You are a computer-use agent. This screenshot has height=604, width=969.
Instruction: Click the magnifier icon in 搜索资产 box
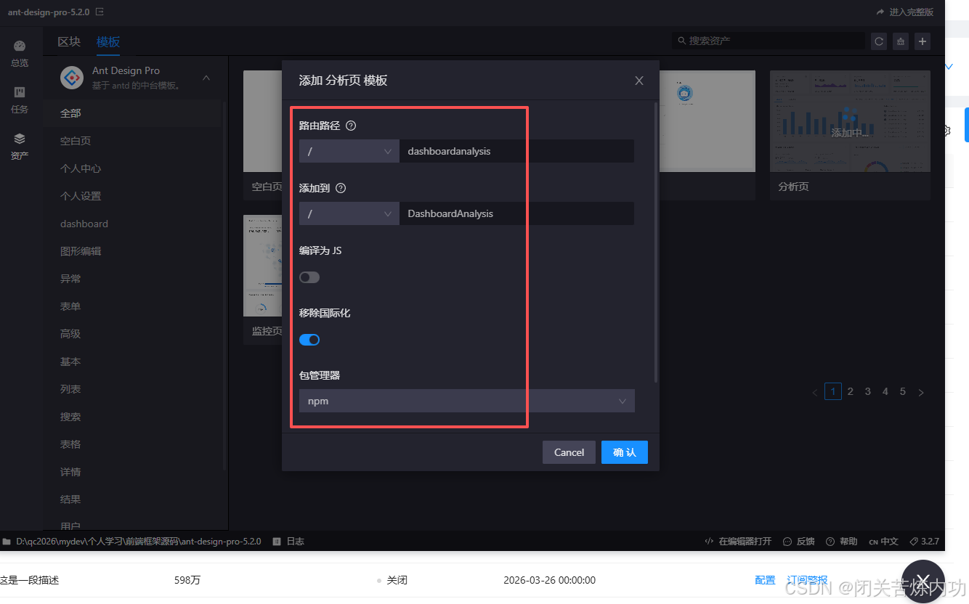(x=681, y=41)
